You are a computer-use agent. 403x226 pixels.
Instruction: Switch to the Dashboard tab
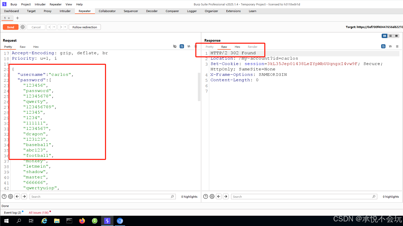(x=11, y=11)
